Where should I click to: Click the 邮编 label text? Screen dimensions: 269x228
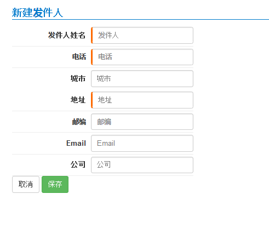[79, 122]
